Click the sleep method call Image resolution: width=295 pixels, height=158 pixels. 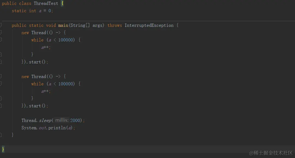(45, 120)
